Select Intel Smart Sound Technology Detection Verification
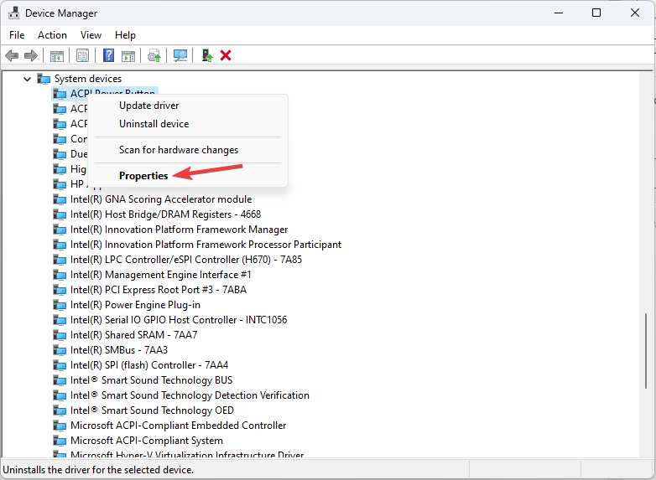 190,395
